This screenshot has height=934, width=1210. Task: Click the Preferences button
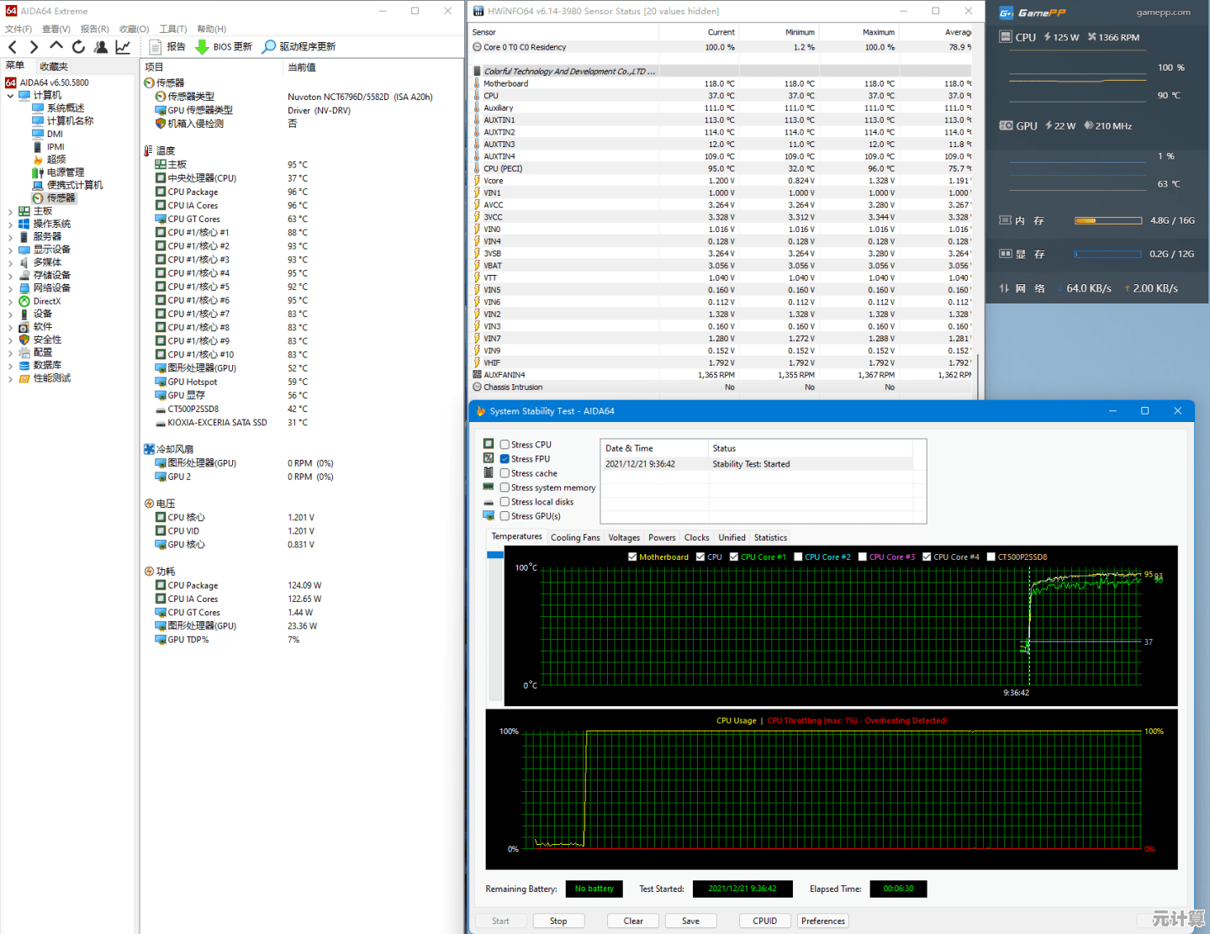coord(822,921)
